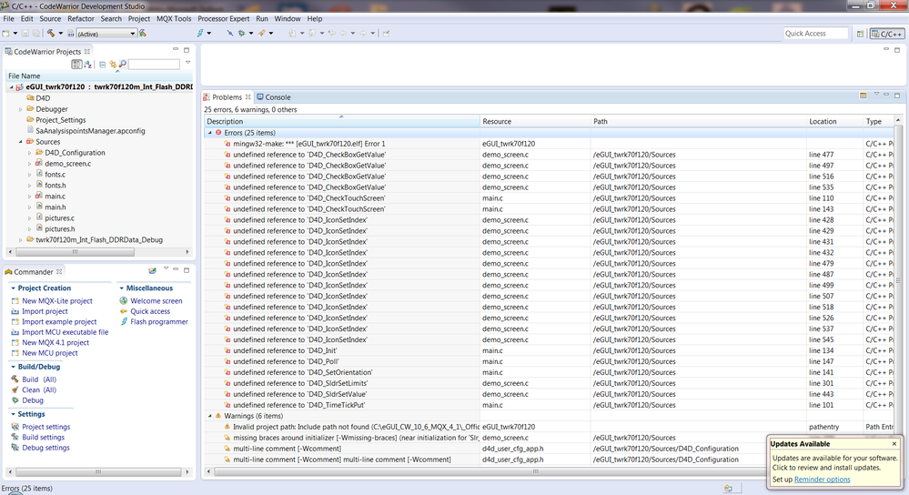The image size is (909, 495).
Task: Switch to the Console tab
Action: click(x=274, y=96)
